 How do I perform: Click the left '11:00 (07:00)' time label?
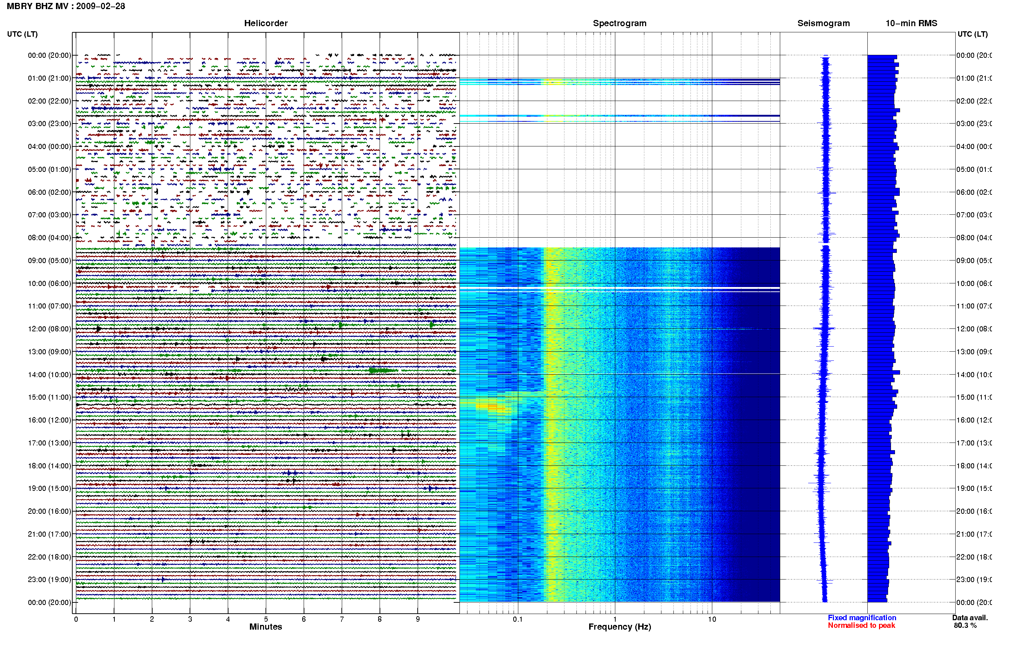click(49, 306)
